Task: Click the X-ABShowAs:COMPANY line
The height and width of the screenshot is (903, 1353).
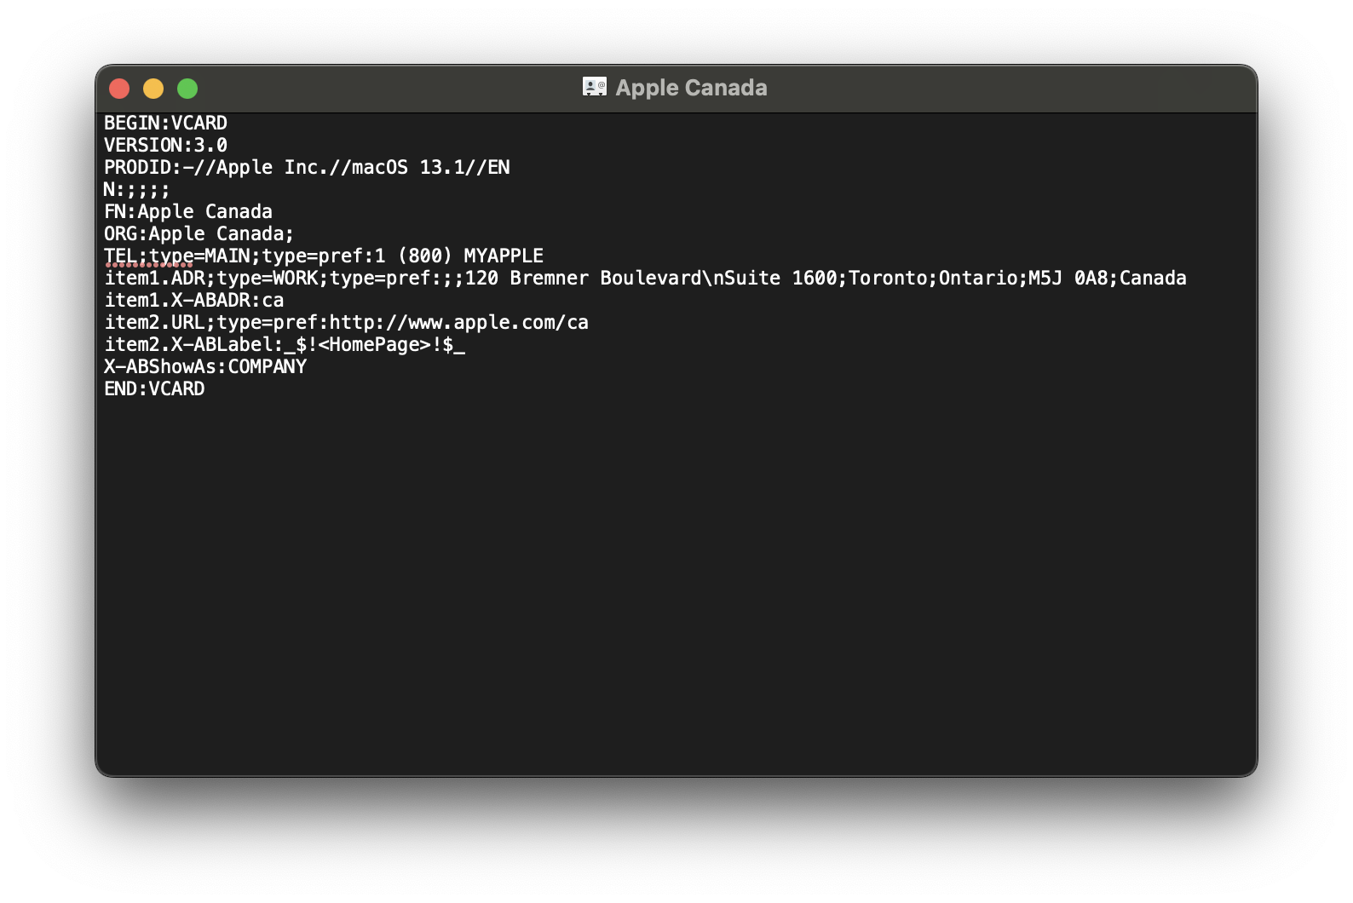Action: click(x=205, y=367)
